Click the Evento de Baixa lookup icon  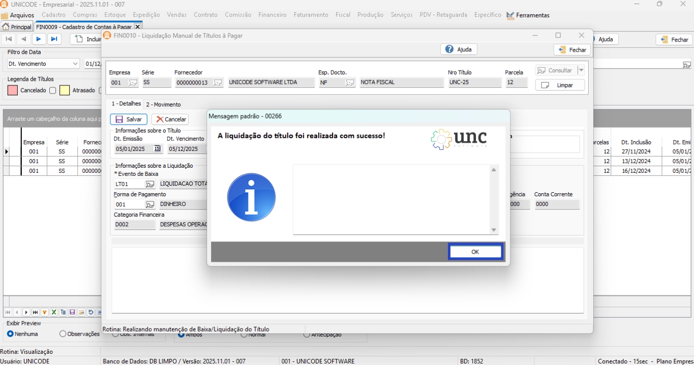149,184
